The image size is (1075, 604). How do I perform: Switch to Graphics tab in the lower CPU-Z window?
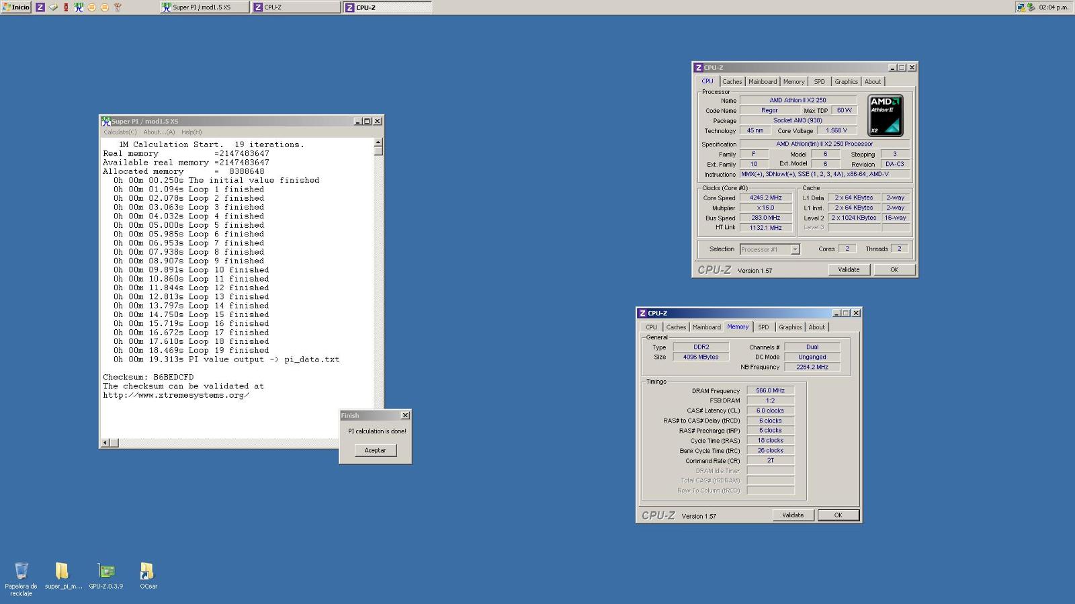coord(790,327)
